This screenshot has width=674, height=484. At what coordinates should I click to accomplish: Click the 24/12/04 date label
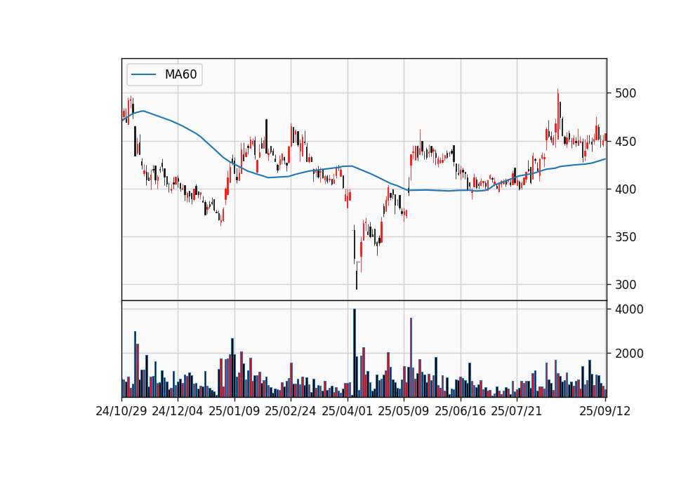pos(178,411)
